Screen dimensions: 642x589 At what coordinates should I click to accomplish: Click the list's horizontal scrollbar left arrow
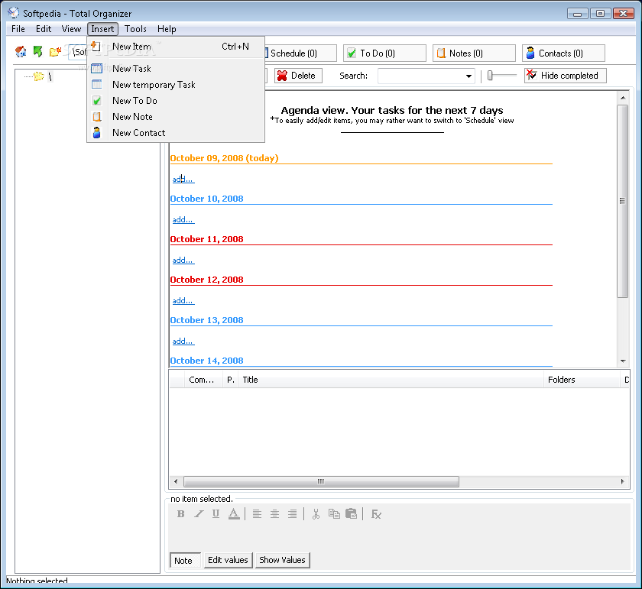click(176, 482)
